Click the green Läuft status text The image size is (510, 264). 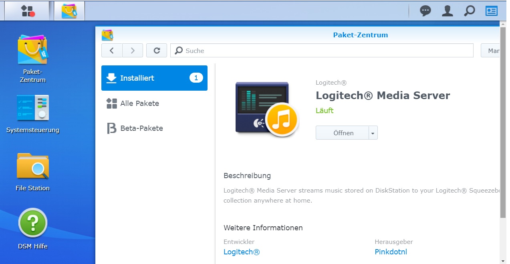point(325,111)
